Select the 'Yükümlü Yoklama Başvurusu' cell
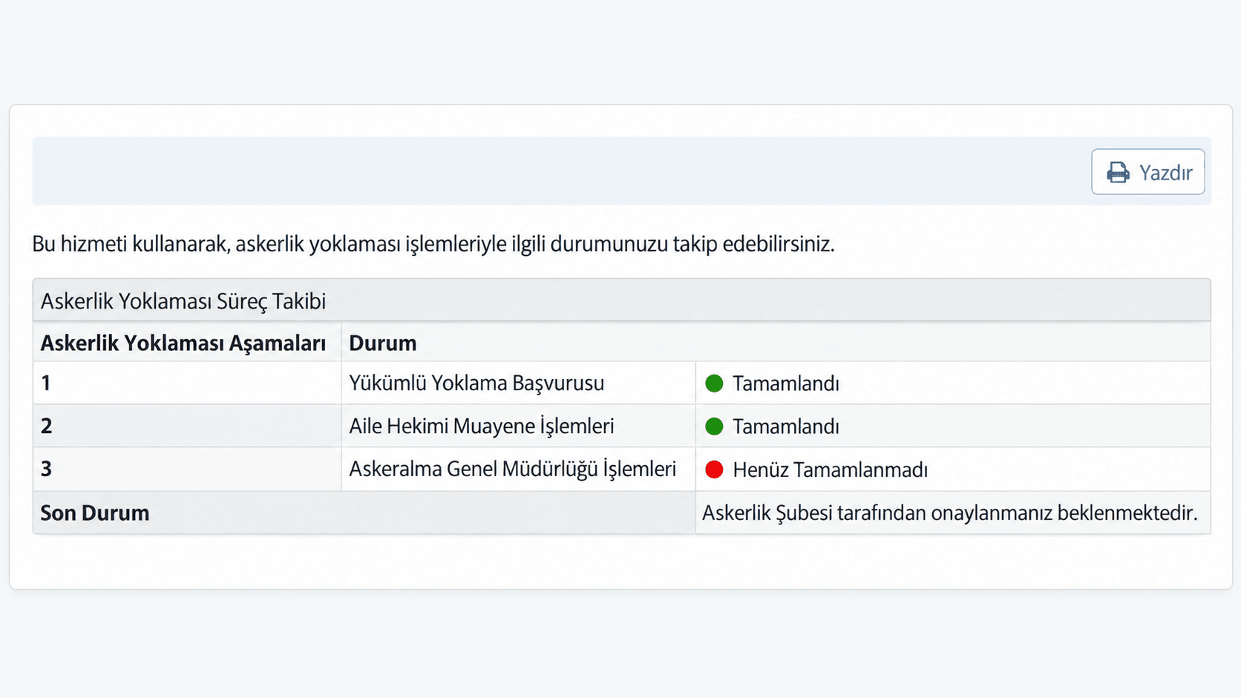 pyautogui.click(x=518, y=383)
